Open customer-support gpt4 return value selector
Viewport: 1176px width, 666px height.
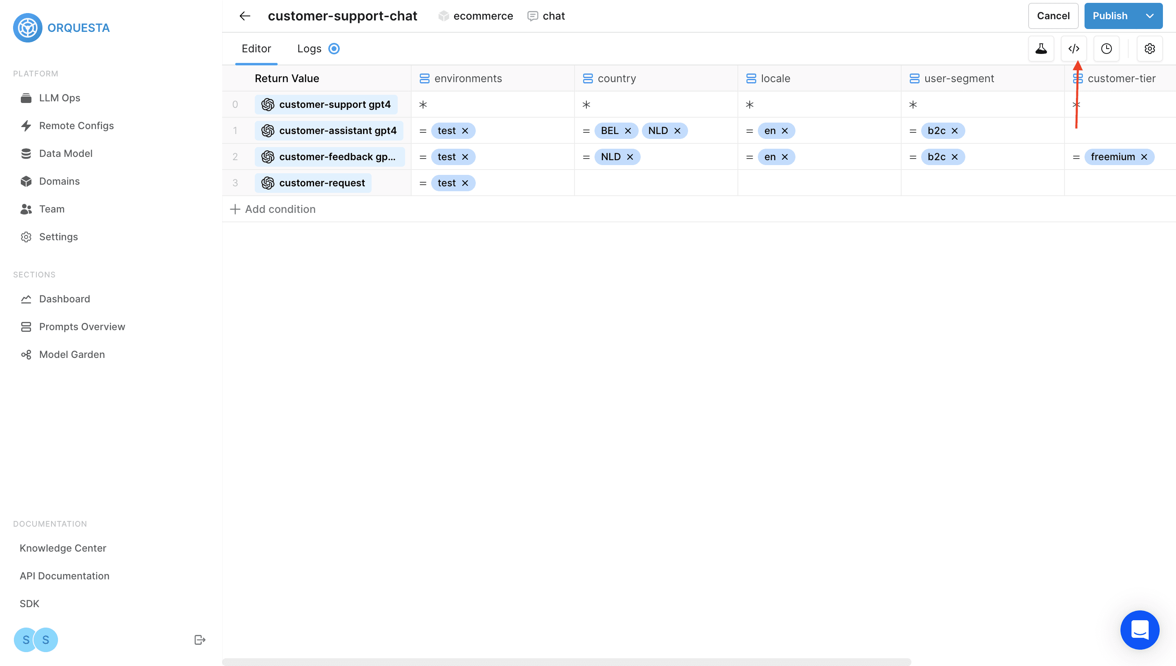tap(326, 105)
